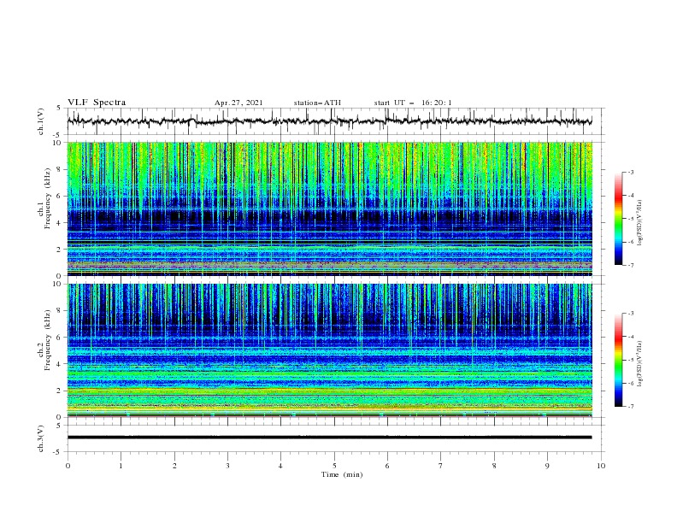Viewport: 677px width, 523px height.
Task: Click the "ch.1(V)" axis label
Action: tap(41, 121)
